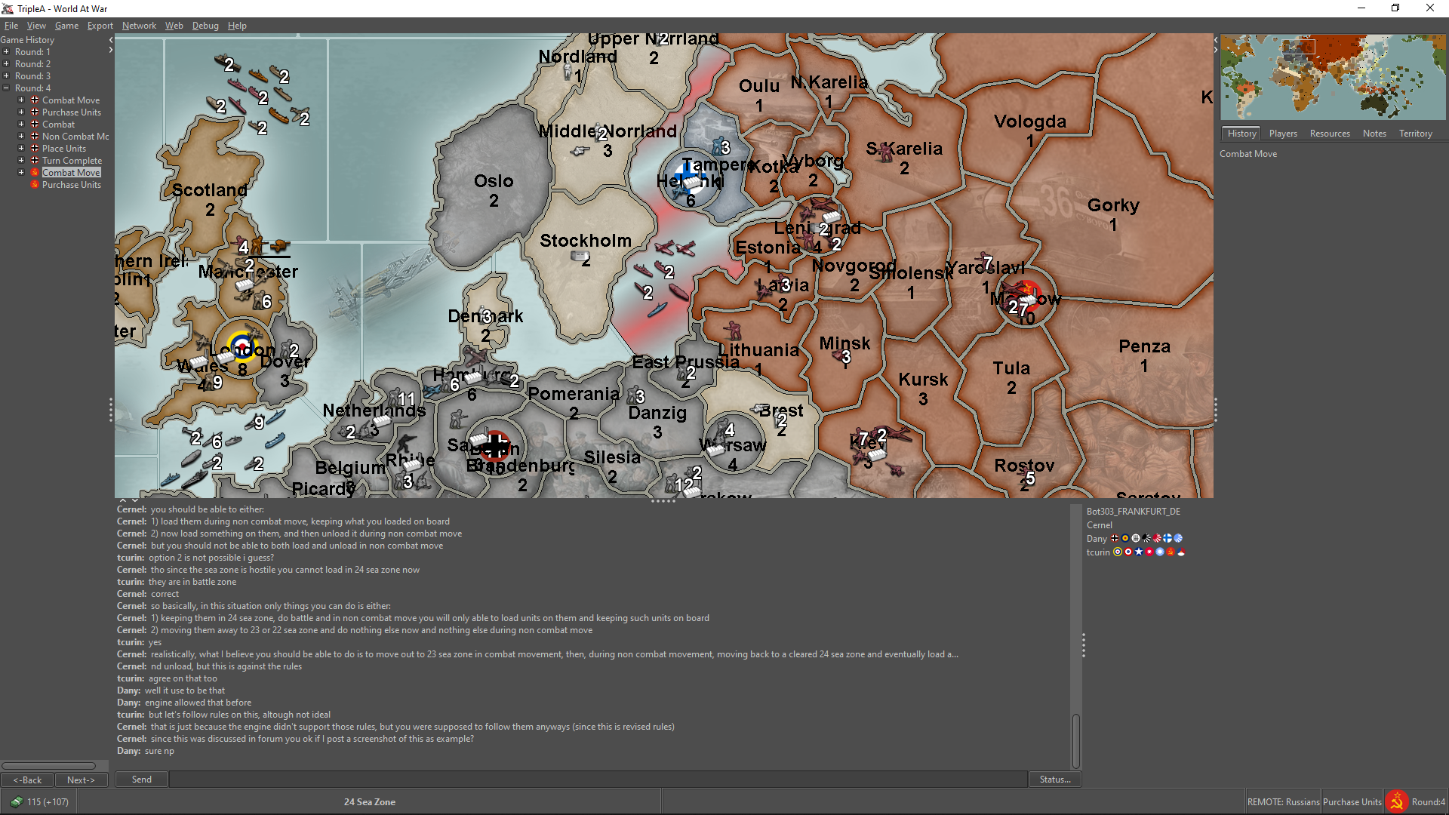Open the Help menu
This screenshot has width=1449, height=815.
(237, 26)
